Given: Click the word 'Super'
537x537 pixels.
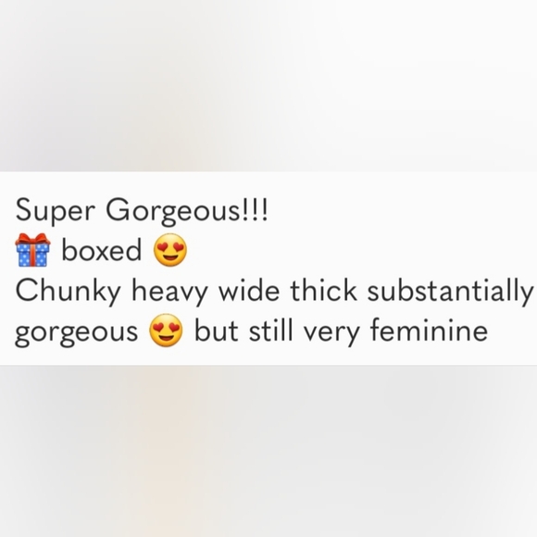Looking at the screenshot, I should pyautogui.click(x=54, y=211).
